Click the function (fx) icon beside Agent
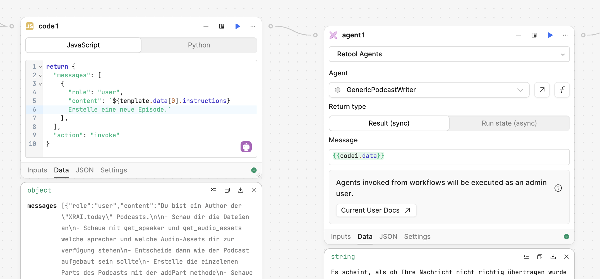 pyautogui.click(x=562, y=90)
